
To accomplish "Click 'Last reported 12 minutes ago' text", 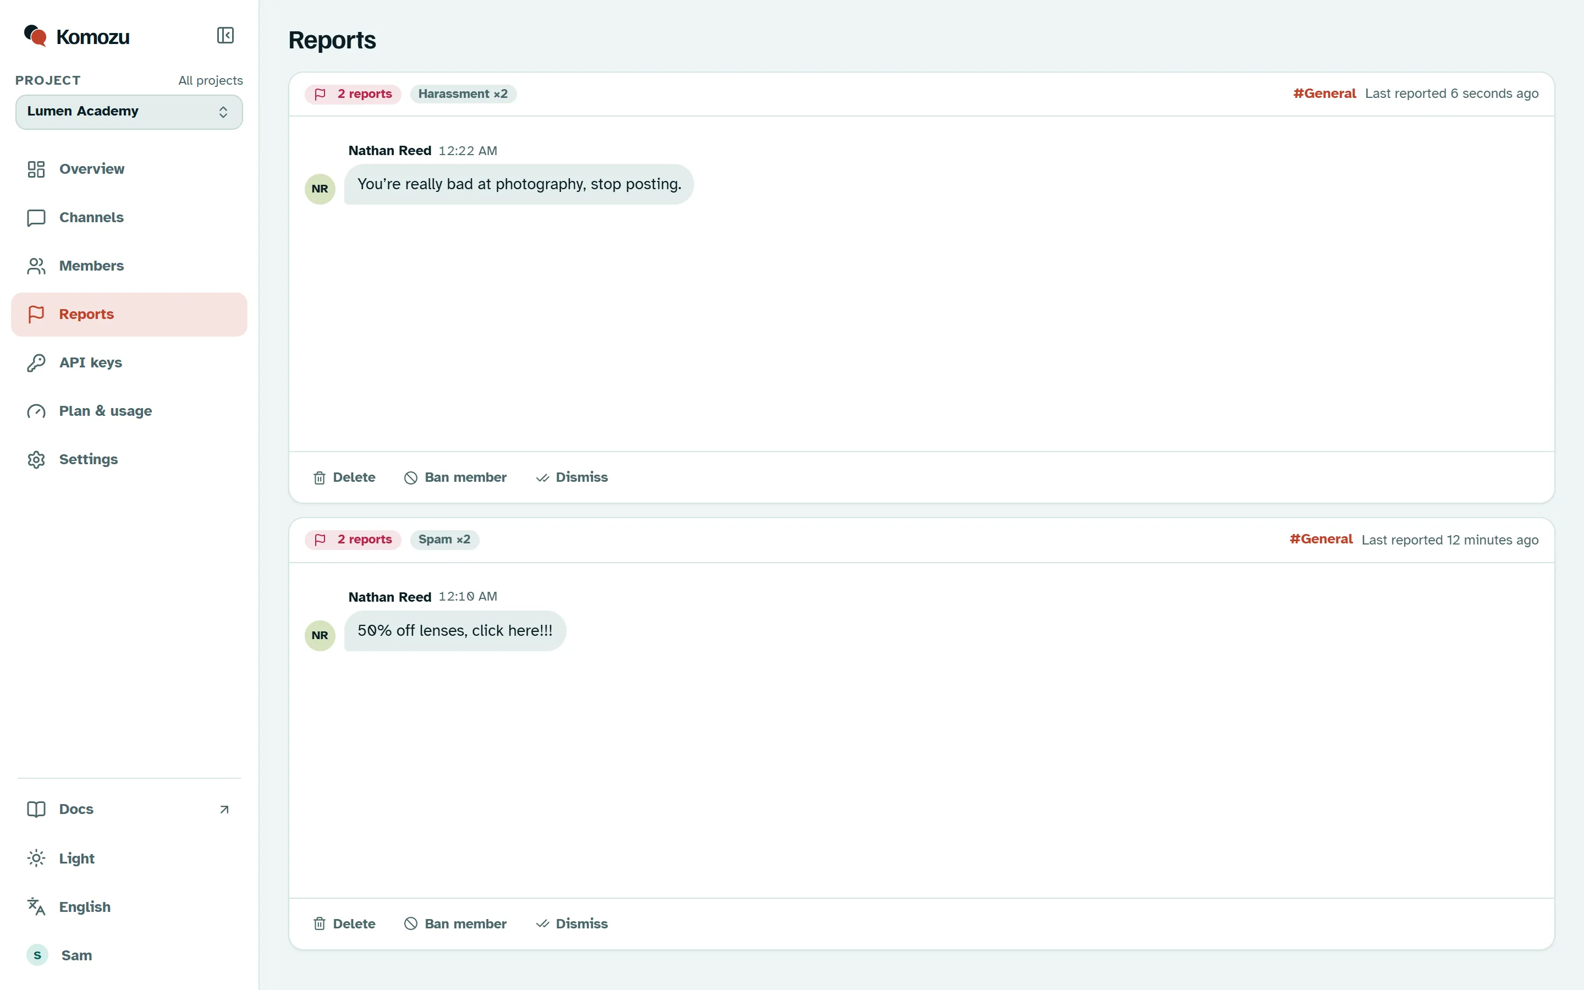I will point(1450,540).
